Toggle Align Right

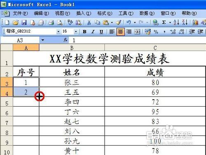click(x=129, y=32)
